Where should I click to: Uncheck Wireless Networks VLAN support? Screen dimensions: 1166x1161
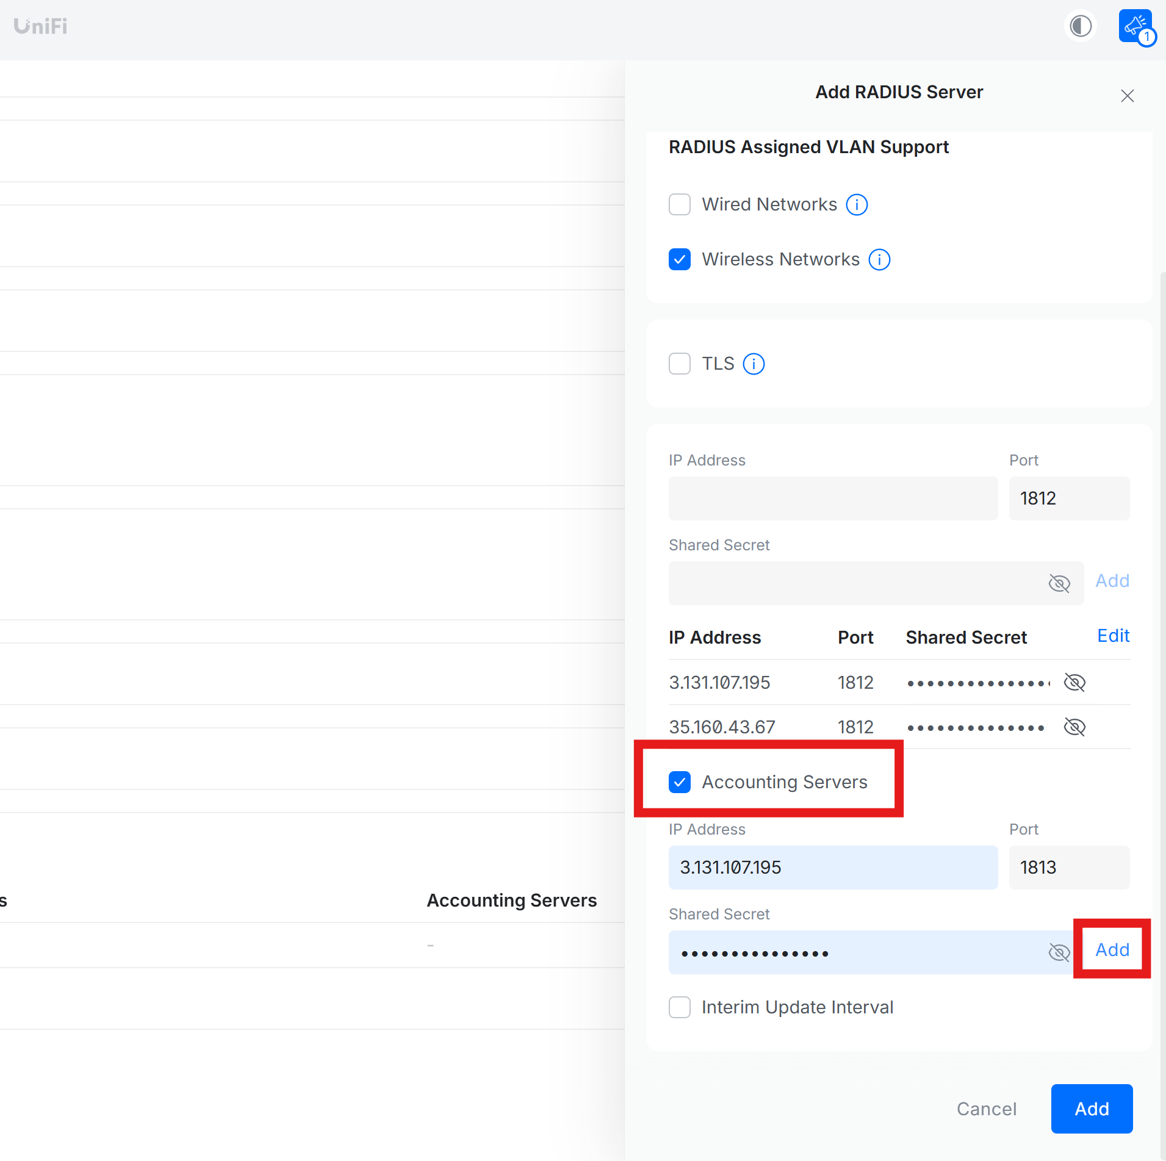680,259
